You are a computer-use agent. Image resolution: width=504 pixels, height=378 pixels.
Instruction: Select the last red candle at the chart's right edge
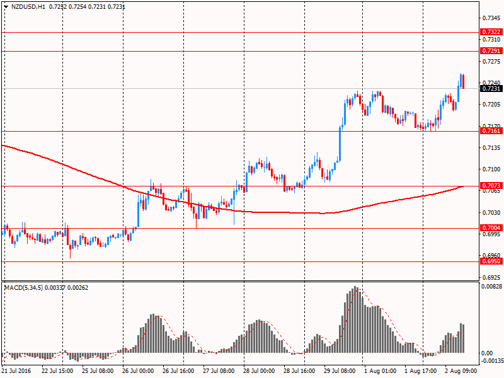click(463, 82)
